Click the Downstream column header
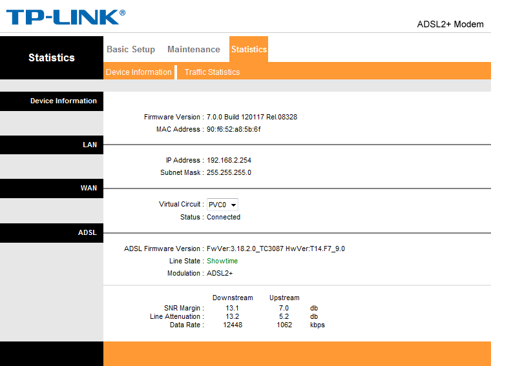Viewport: 513px width, 366px height. pos(233,298)
